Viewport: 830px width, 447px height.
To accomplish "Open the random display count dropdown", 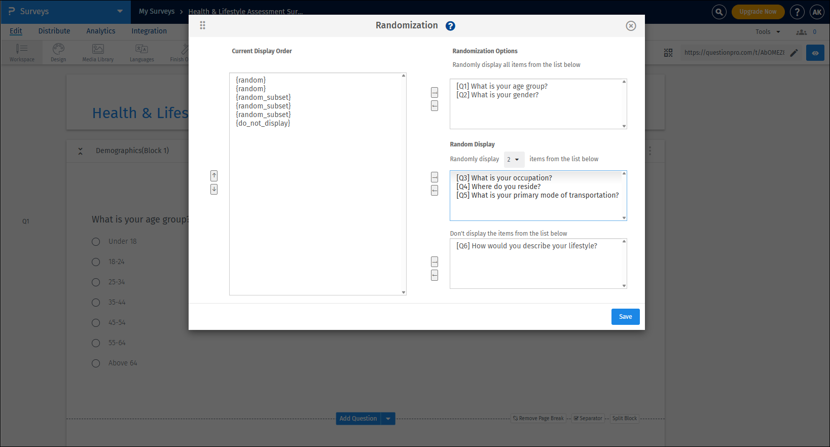I will 514,160.
